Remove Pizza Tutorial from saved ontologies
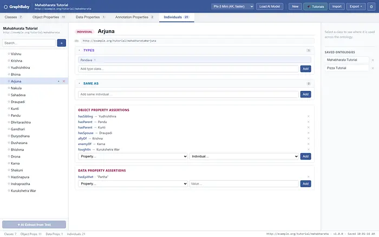The image size is (379, 237). pos(373,68)
